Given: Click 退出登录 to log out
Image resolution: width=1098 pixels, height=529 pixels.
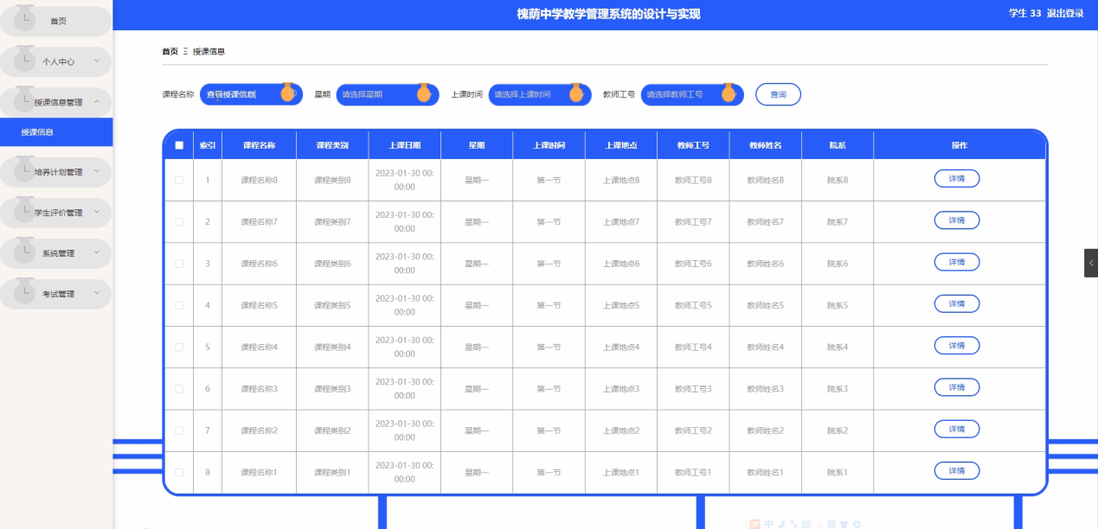Looking at the screenshot, I should click(x=1064, y=13).
